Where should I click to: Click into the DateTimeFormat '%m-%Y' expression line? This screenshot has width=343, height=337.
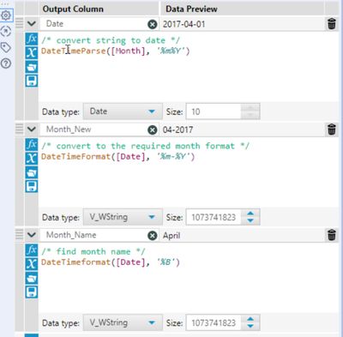tap(117, 157)
